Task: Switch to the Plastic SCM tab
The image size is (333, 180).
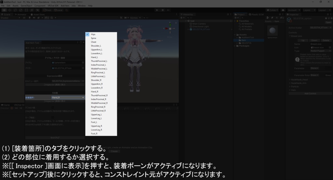Action: (256, 14)
